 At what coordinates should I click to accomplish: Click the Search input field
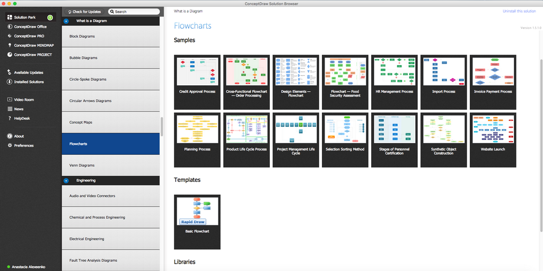click(134, 12)
